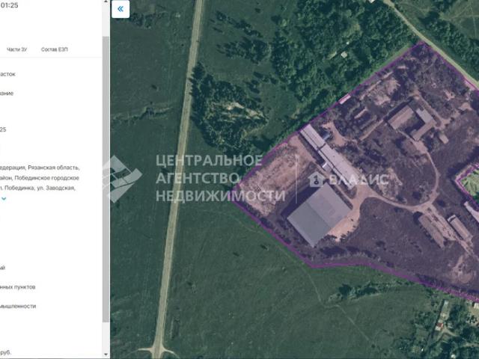Select the address line mentioning Рязанская область
The height and width of the screenshot is (359, 479).
pyautogui.click(x=40, y=168)
